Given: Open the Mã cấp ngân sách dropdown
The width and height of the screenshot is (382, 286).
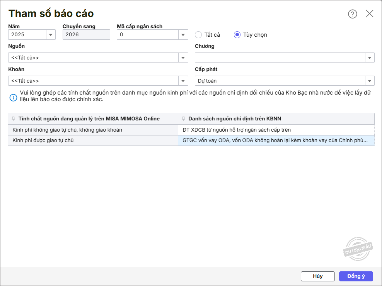Looking at the screenshot, I should tap(183, 35).
